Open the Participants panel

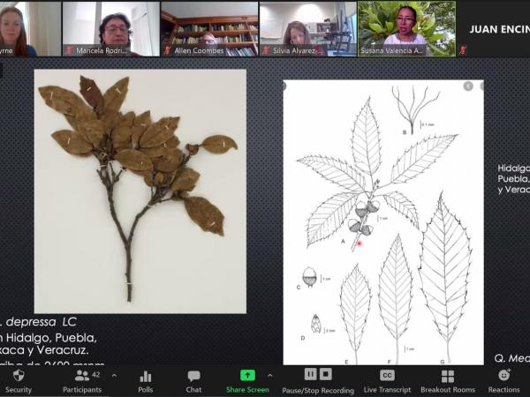point(81,379)
